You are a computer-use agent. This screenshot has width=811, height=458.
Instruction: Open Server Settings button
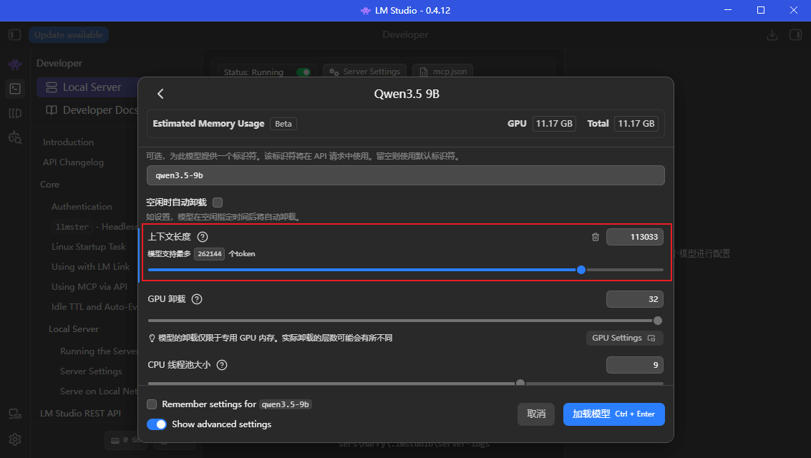point(364,72)
